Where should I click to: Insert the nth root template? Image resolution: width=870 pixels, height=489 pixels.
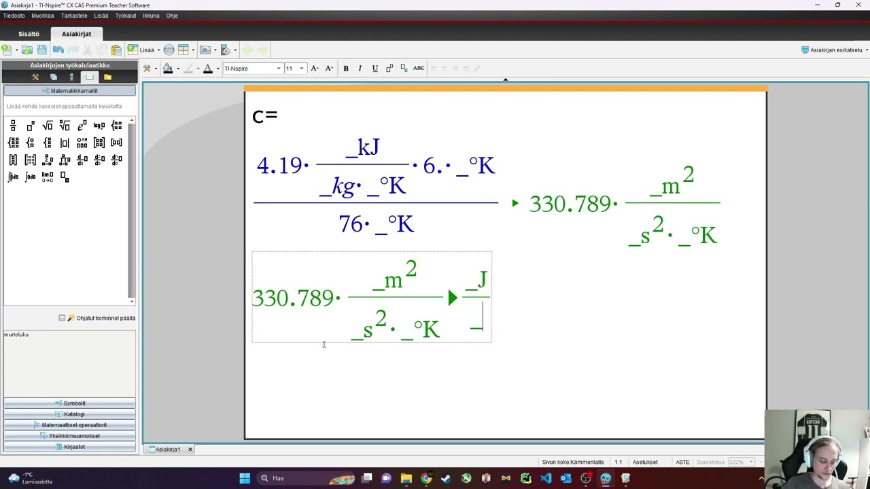tap(65, 126)
